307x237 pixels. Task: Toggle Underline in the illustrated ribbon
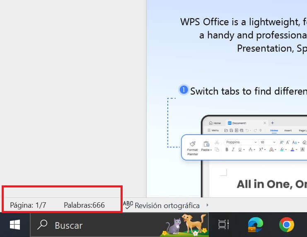click(240, 149)
